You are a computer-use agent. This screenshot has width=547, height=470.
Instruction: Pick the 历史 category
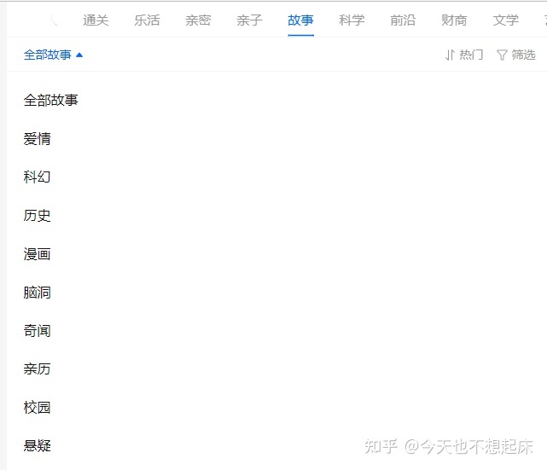click(37, 216)
